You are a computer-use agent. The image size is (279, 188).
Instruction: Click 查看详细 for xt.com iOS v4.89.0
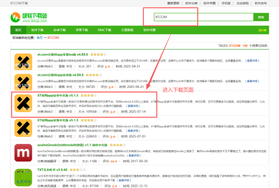click(x=252, y=61)
